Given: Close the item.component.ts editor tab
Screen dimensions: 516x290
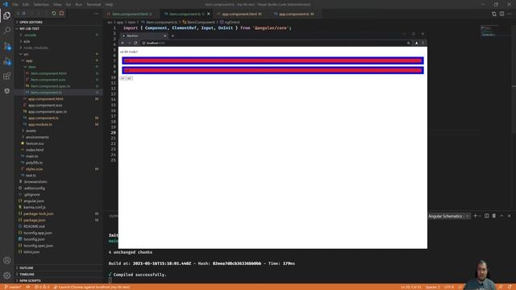Looking at the screenshot, I should (x=208, y=14).
